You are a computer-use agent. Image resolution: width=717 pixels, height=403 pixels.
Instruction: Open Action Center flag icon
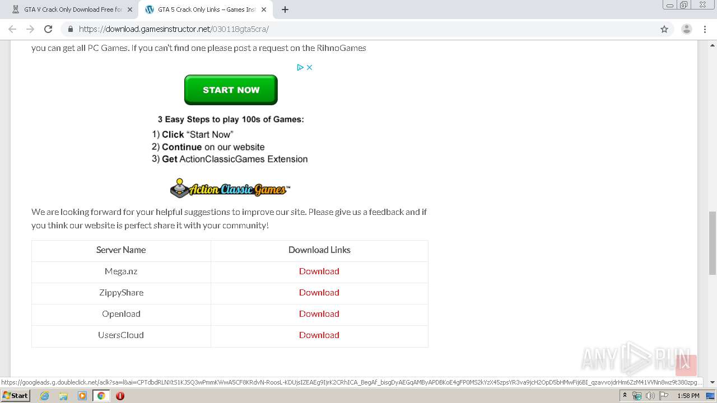click(663, 396)
